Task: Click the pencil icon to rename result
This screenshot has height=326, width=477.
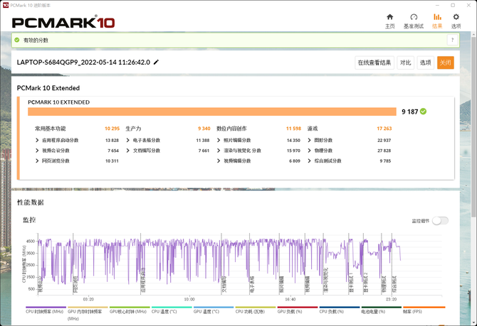Action: [157, 63]
